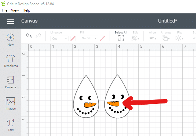Viewport: 196px width, 136px height.
Task: Click the Linetype color swatch
Action: point(73,38)
